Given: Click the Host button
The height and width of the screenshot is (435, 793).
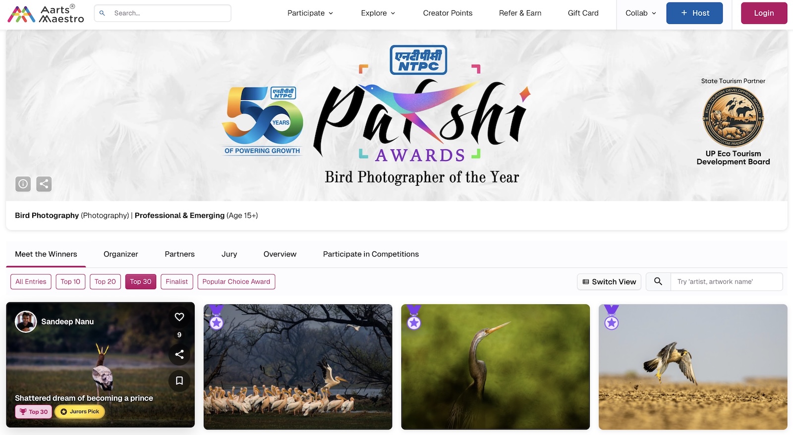Looking at the screenshot, I should tap(694, 13).
